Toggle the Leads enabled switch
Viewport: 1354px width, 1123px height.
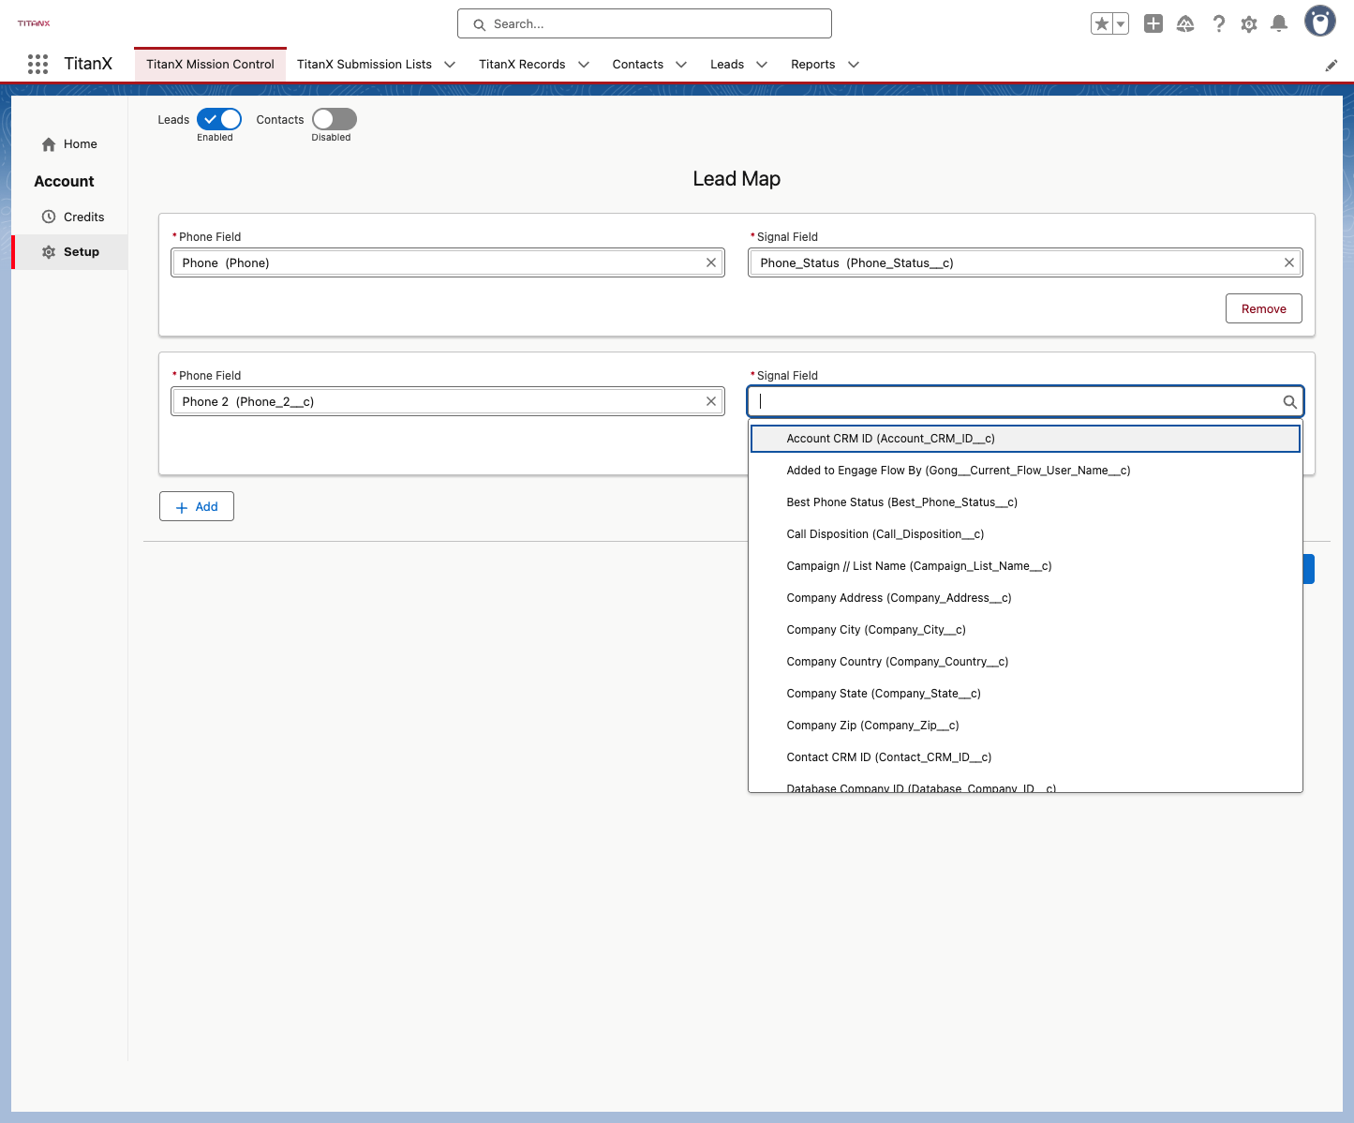(219, 119)
